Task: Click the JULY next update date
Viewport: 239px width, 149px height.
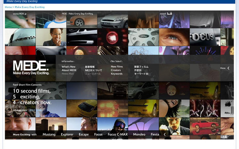Action: [x=35, y=110]
